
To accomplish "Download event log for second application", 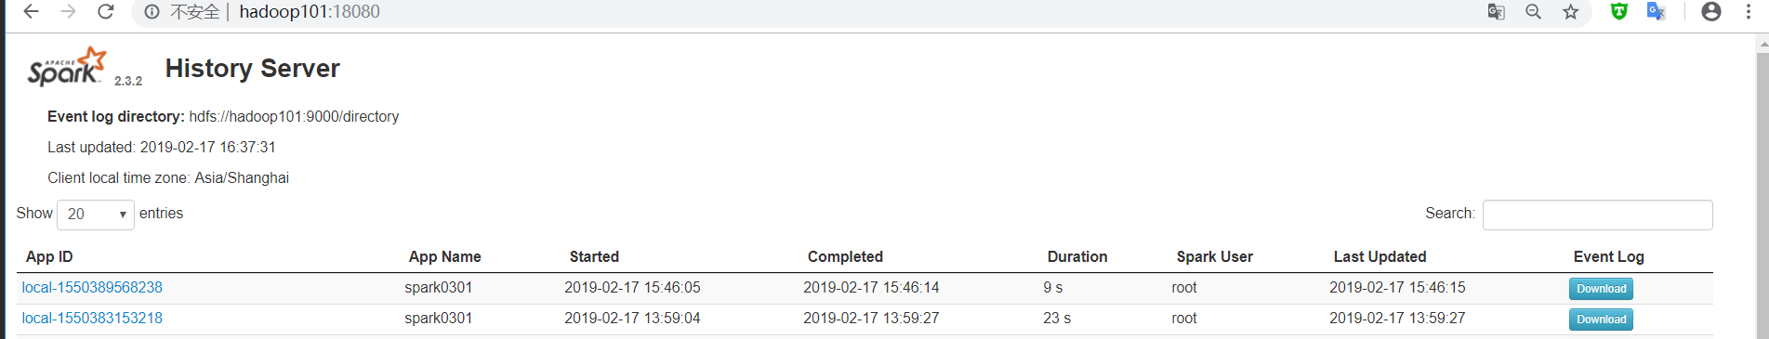I will coord(1601,319).
